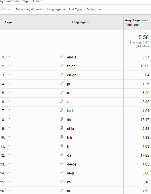The height and width of the screenshot is (194, 151).
Task: Click help icon next to Language header
Action: (88, 22)
